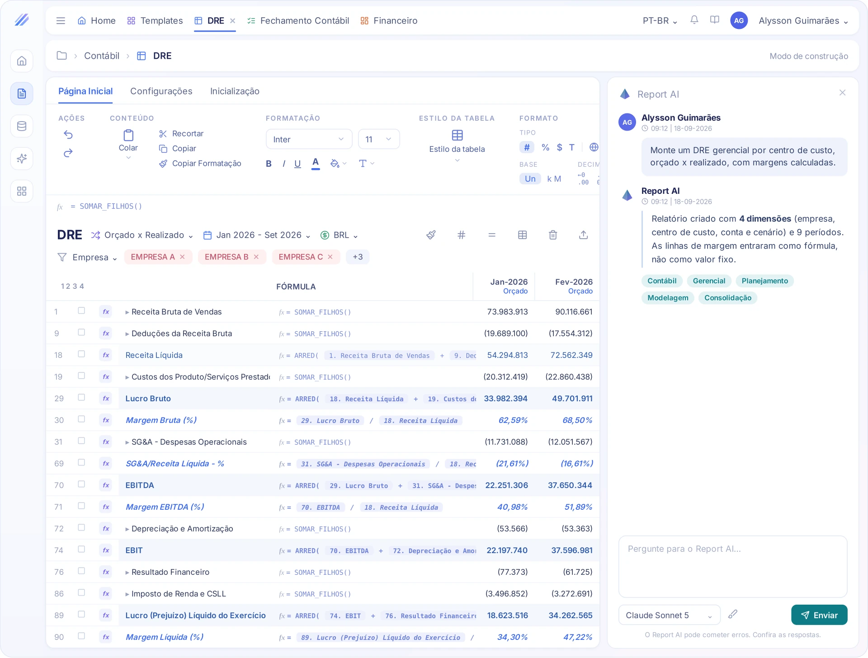The image size is (868, 658).
Task: Check the box for EBITDA row
Action: tap(81, 484)
